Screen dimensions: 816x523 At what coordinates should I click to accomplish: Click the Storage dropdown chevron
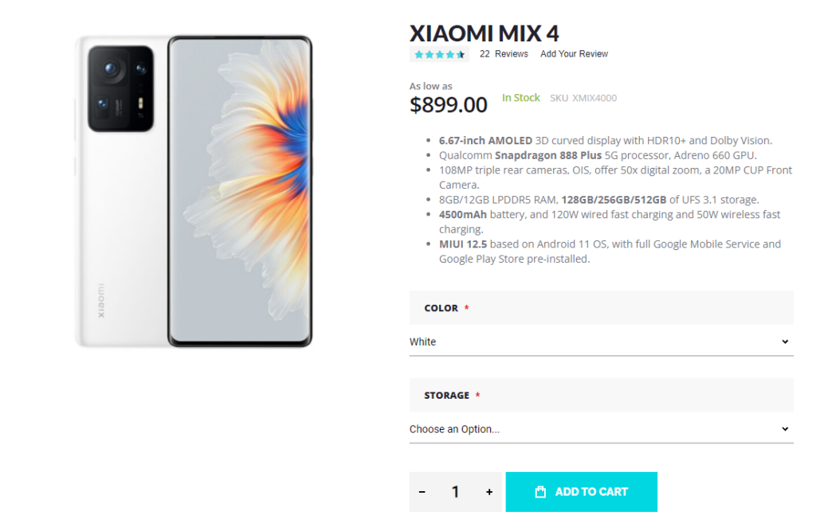(785, 429)
